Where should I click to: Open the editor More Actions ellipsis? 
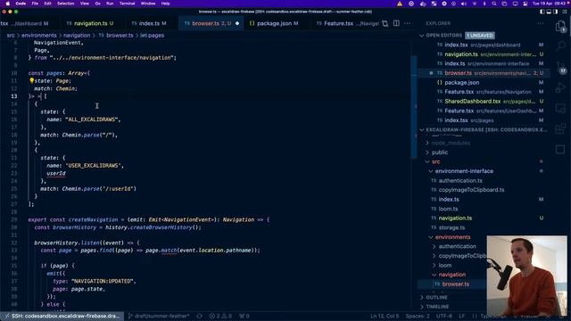pos(407,23)
